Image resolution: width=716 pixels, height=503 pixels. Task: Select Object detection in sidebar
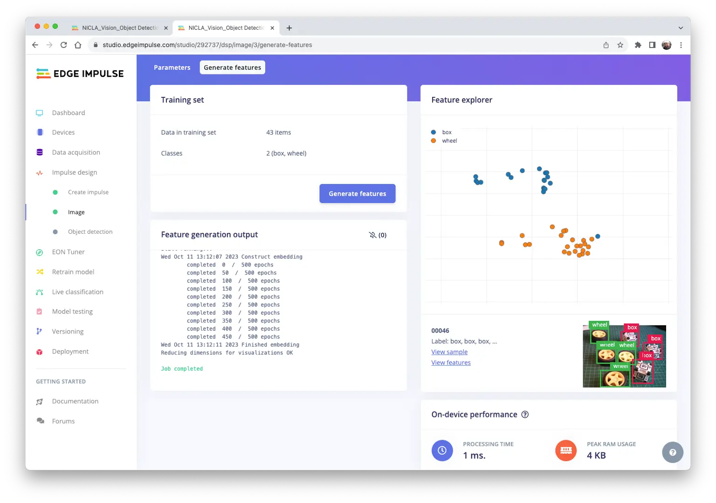point(90,232)
